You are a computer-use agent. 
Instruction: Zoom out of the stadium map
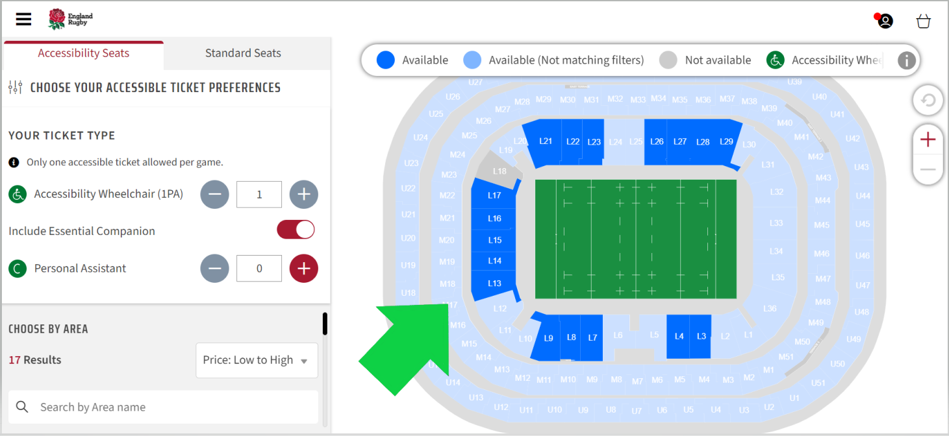[928, 169]
